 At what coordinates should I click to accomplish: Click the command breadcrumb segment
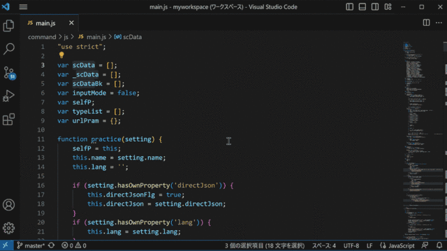pos(42,37)
